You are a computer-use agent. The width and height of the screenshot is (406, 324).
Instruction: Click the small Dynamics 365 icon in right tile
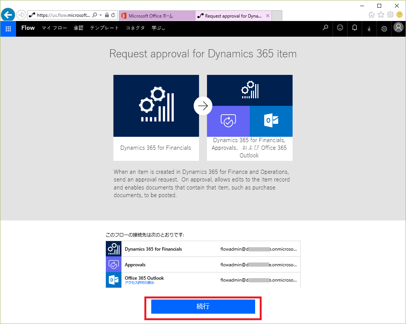(x=250, y=90)
